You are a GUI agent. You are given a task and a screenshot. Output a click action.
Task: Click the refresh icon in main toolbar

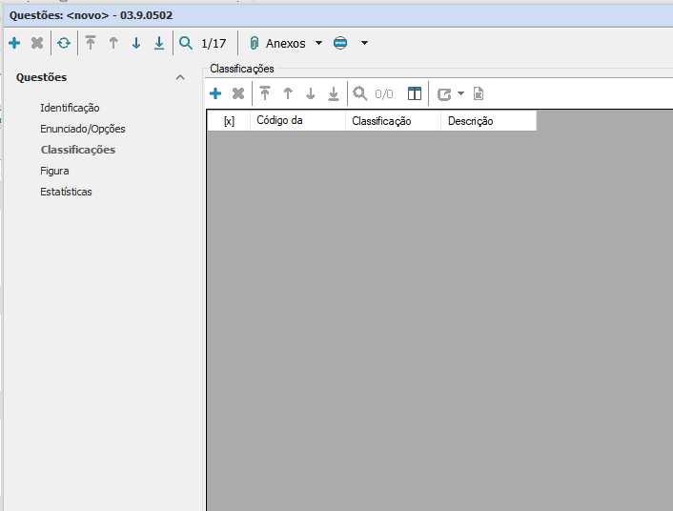(64, 43)
